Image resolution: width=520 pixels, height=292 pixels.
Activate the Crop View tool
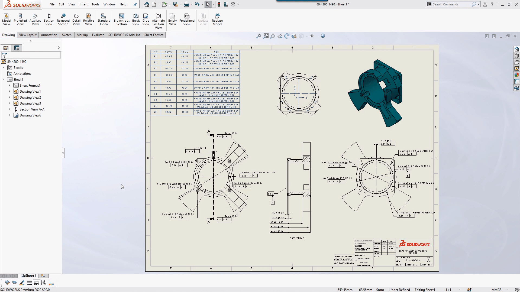point(146,19)
